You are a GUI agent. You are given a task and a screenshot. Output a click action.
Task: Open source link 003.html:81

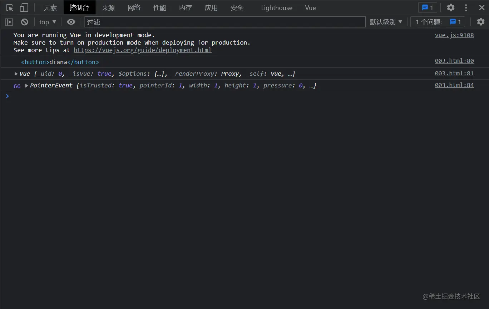(454, 73)
